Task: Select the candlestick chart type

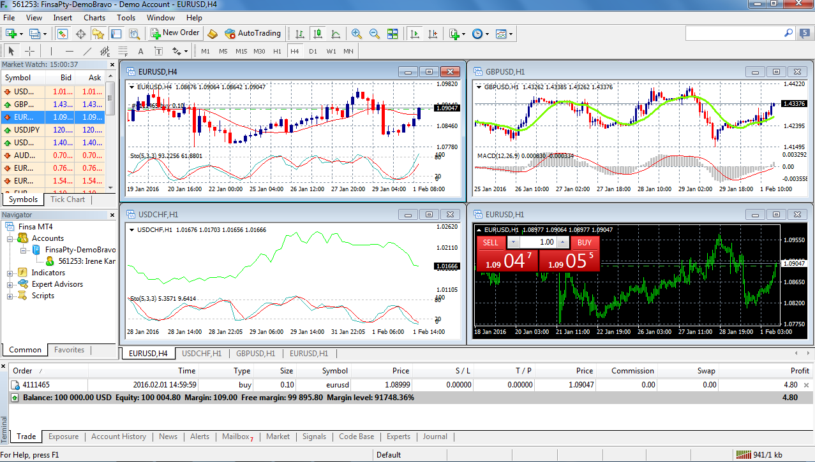Action: click(x=318, y=34)
